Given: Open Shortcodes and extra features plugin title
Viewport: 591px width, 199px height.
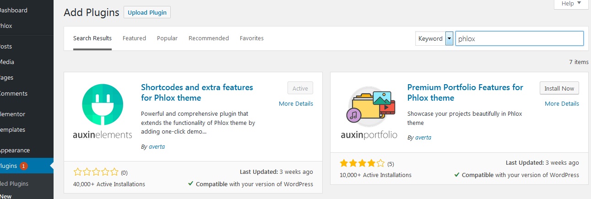Looking at the screenshot, I should [x=197, y=92].
